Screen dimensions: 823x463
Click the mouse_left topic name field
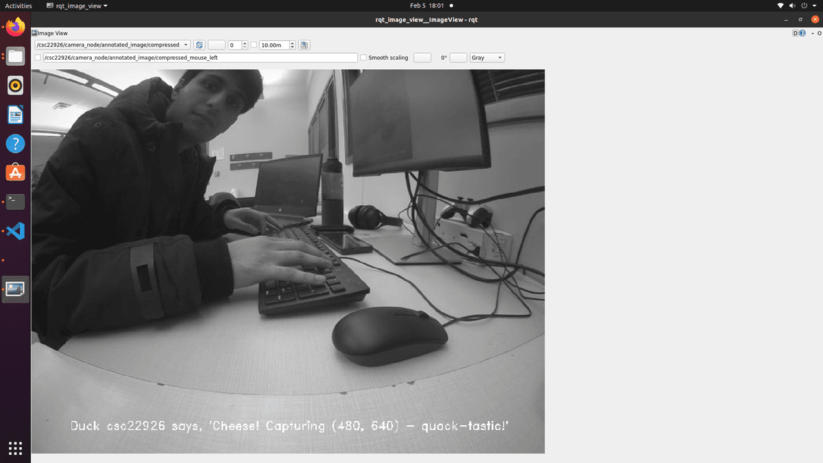pos(199,58)
